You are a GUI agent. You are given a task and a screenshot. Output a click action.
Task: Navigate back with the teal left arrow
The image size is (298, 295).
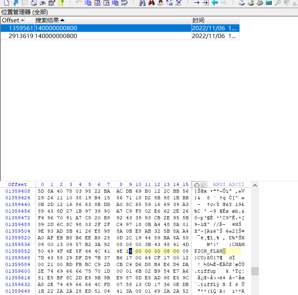pyautogui.click(x=215, y=3)
